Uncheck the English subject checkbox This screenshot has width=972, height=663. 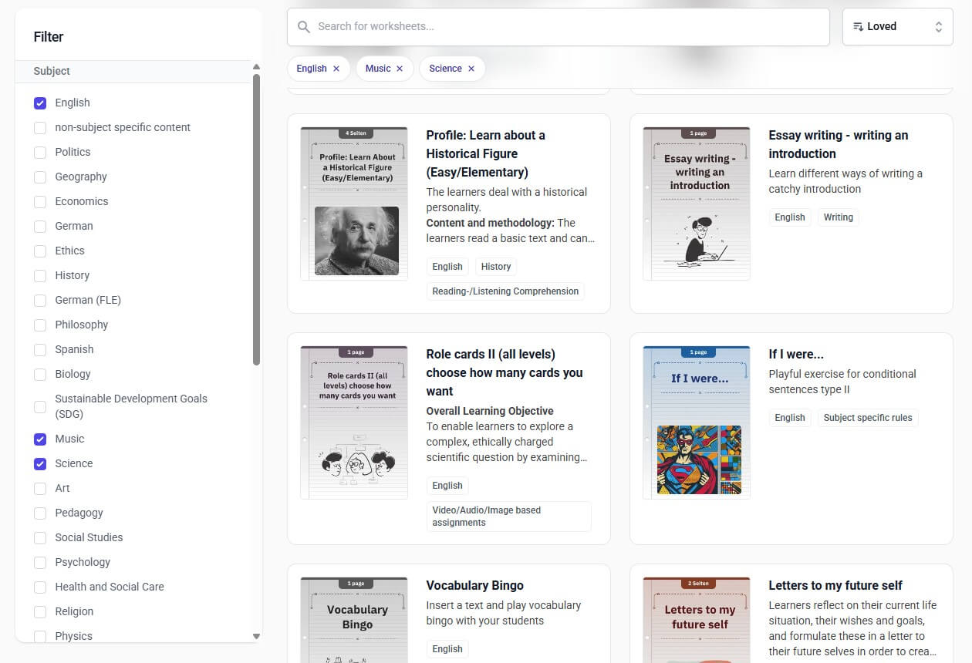pyautogui.click(x=40, y=103)
